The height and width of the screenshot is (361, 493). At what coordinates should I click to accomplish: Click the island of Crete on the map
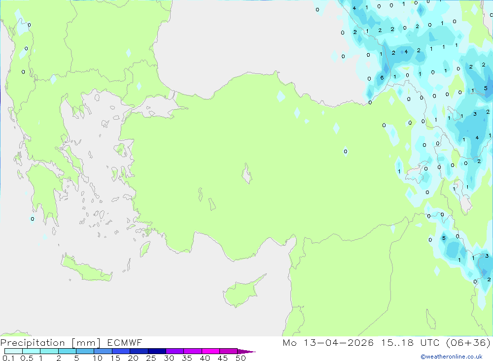(x=87, y=268)
